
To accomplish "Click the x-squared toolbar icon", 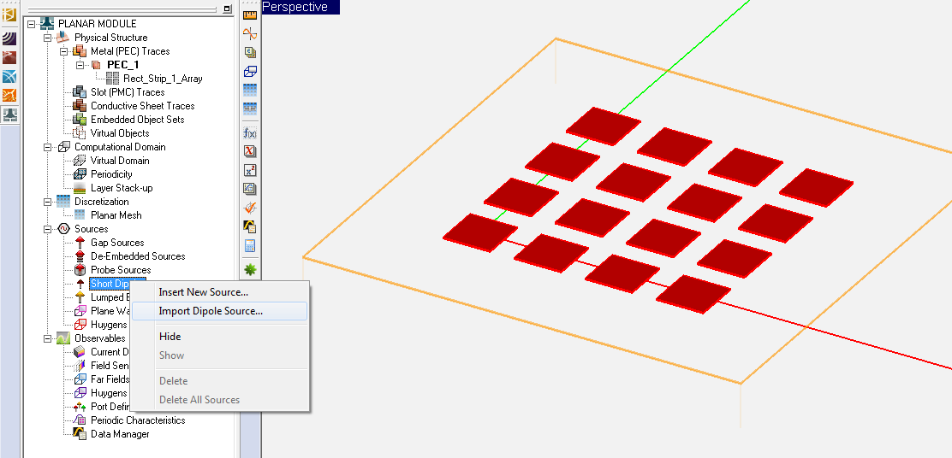I will pyautogui.click(x=250, y=170).
